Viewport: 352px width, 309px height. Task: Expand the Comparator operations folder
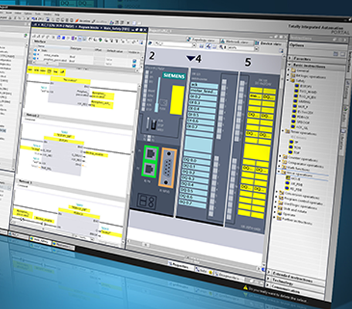(x=280, y=161)
